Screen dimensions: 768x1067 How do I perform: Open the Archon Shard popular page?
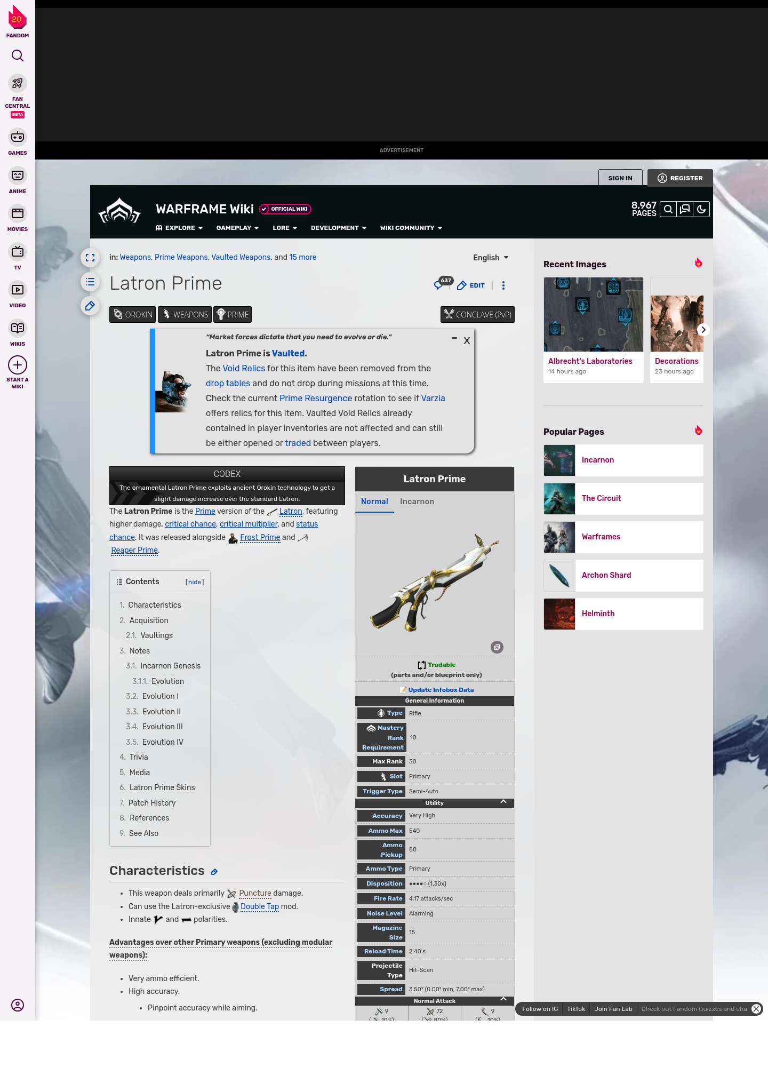pyautogui.click(x=623, y=576)
